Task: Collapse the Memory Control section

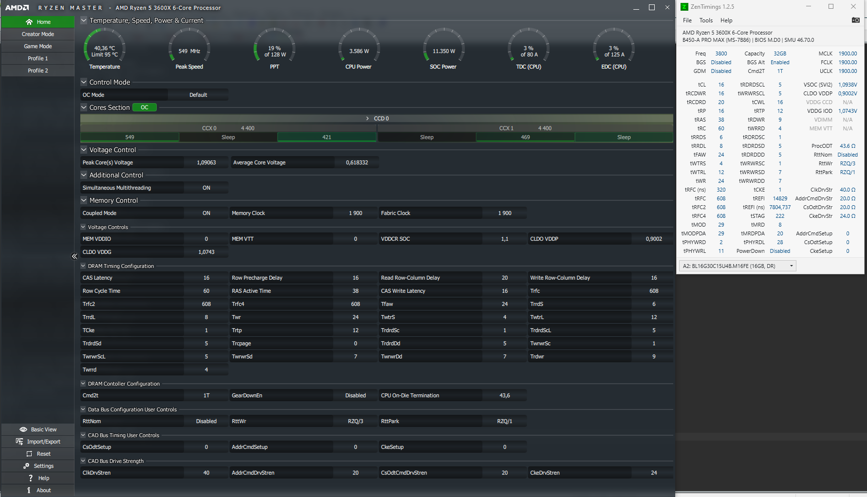Action: pos(84,200)
